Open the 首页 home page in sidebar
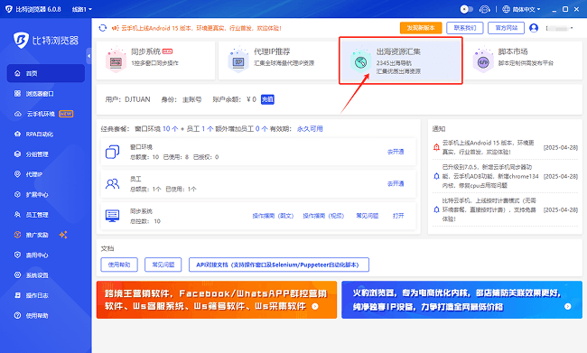The width and height of the screenshot is (587, 353). tap(46, 73)
